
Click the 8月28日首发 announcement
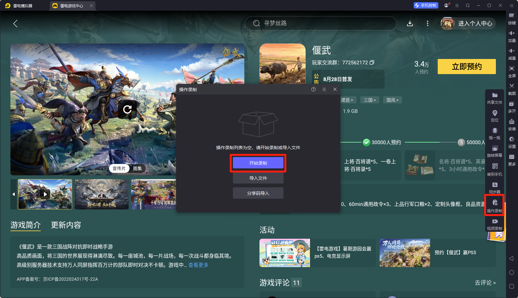(348, 79)
